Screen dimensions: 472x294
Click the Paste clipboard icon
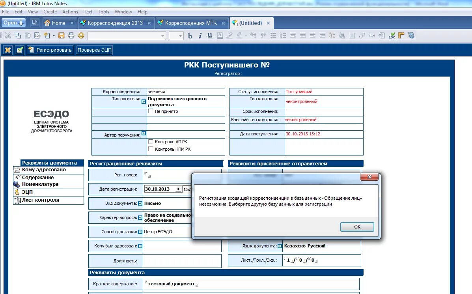28,36
